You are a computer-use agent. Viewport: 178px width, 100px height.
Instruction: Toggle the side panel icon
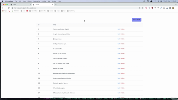coord(170,8)
